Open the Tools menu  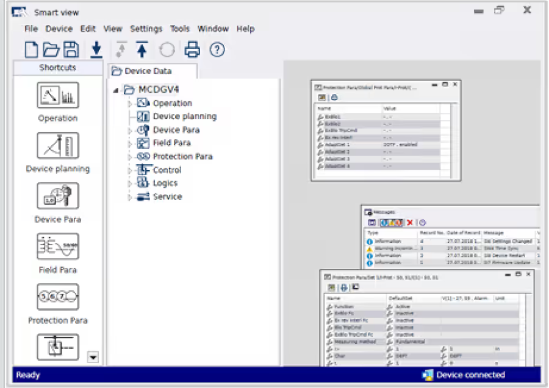click(179, 29)
